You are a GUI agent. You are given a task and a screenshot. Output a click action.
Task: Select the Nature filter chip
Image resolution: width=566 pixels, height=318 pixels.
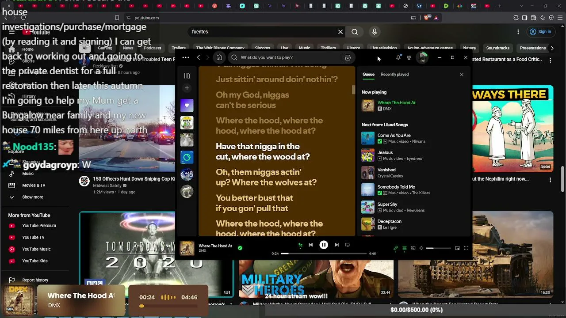click(x=470, y=48)
